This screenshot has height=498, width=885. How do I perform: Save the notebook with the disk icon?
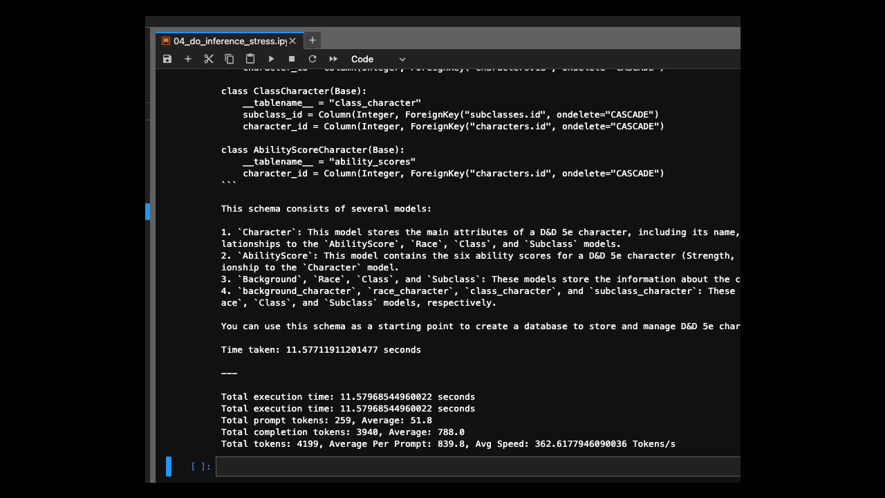[167, 59]
